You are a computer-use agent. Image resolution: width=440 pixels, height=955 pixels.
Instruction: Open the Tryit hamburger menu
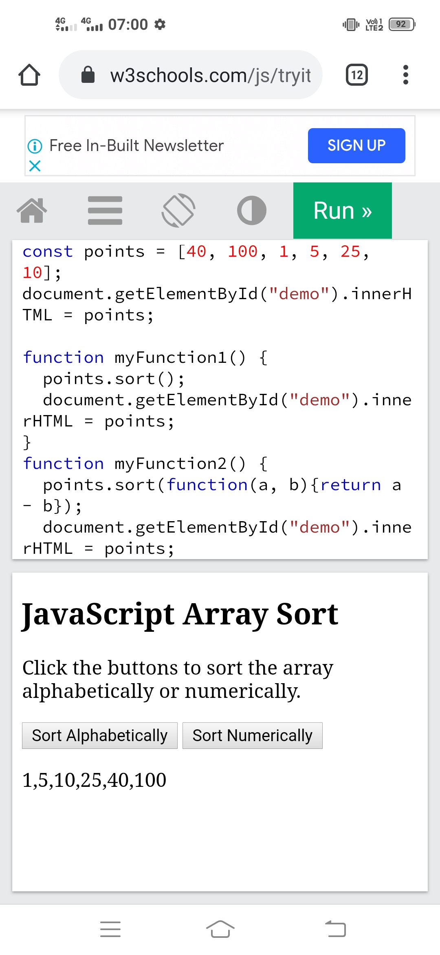point(105,211)
